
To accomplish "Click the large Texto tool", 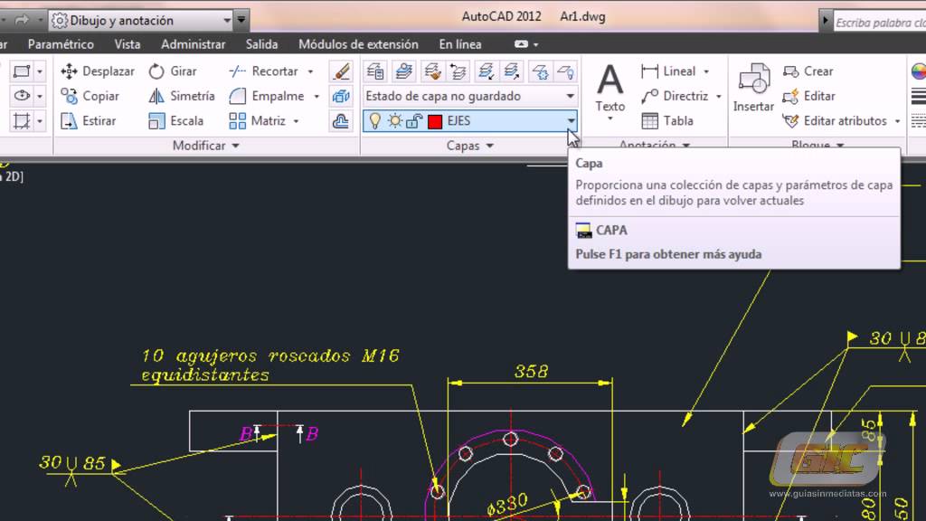I will point(610,89).
